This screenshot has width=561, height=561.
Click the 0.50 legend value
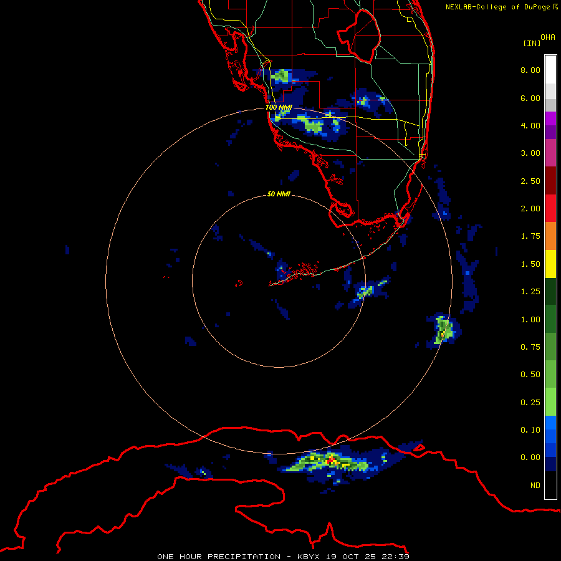pos(530,375)
